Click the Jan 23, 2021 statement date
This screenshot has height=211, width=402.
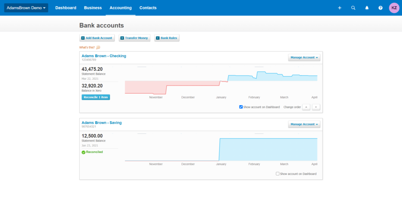click(x=90, y=146)
